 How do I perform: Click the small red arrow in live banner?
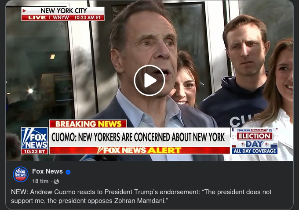pos(24,11)
